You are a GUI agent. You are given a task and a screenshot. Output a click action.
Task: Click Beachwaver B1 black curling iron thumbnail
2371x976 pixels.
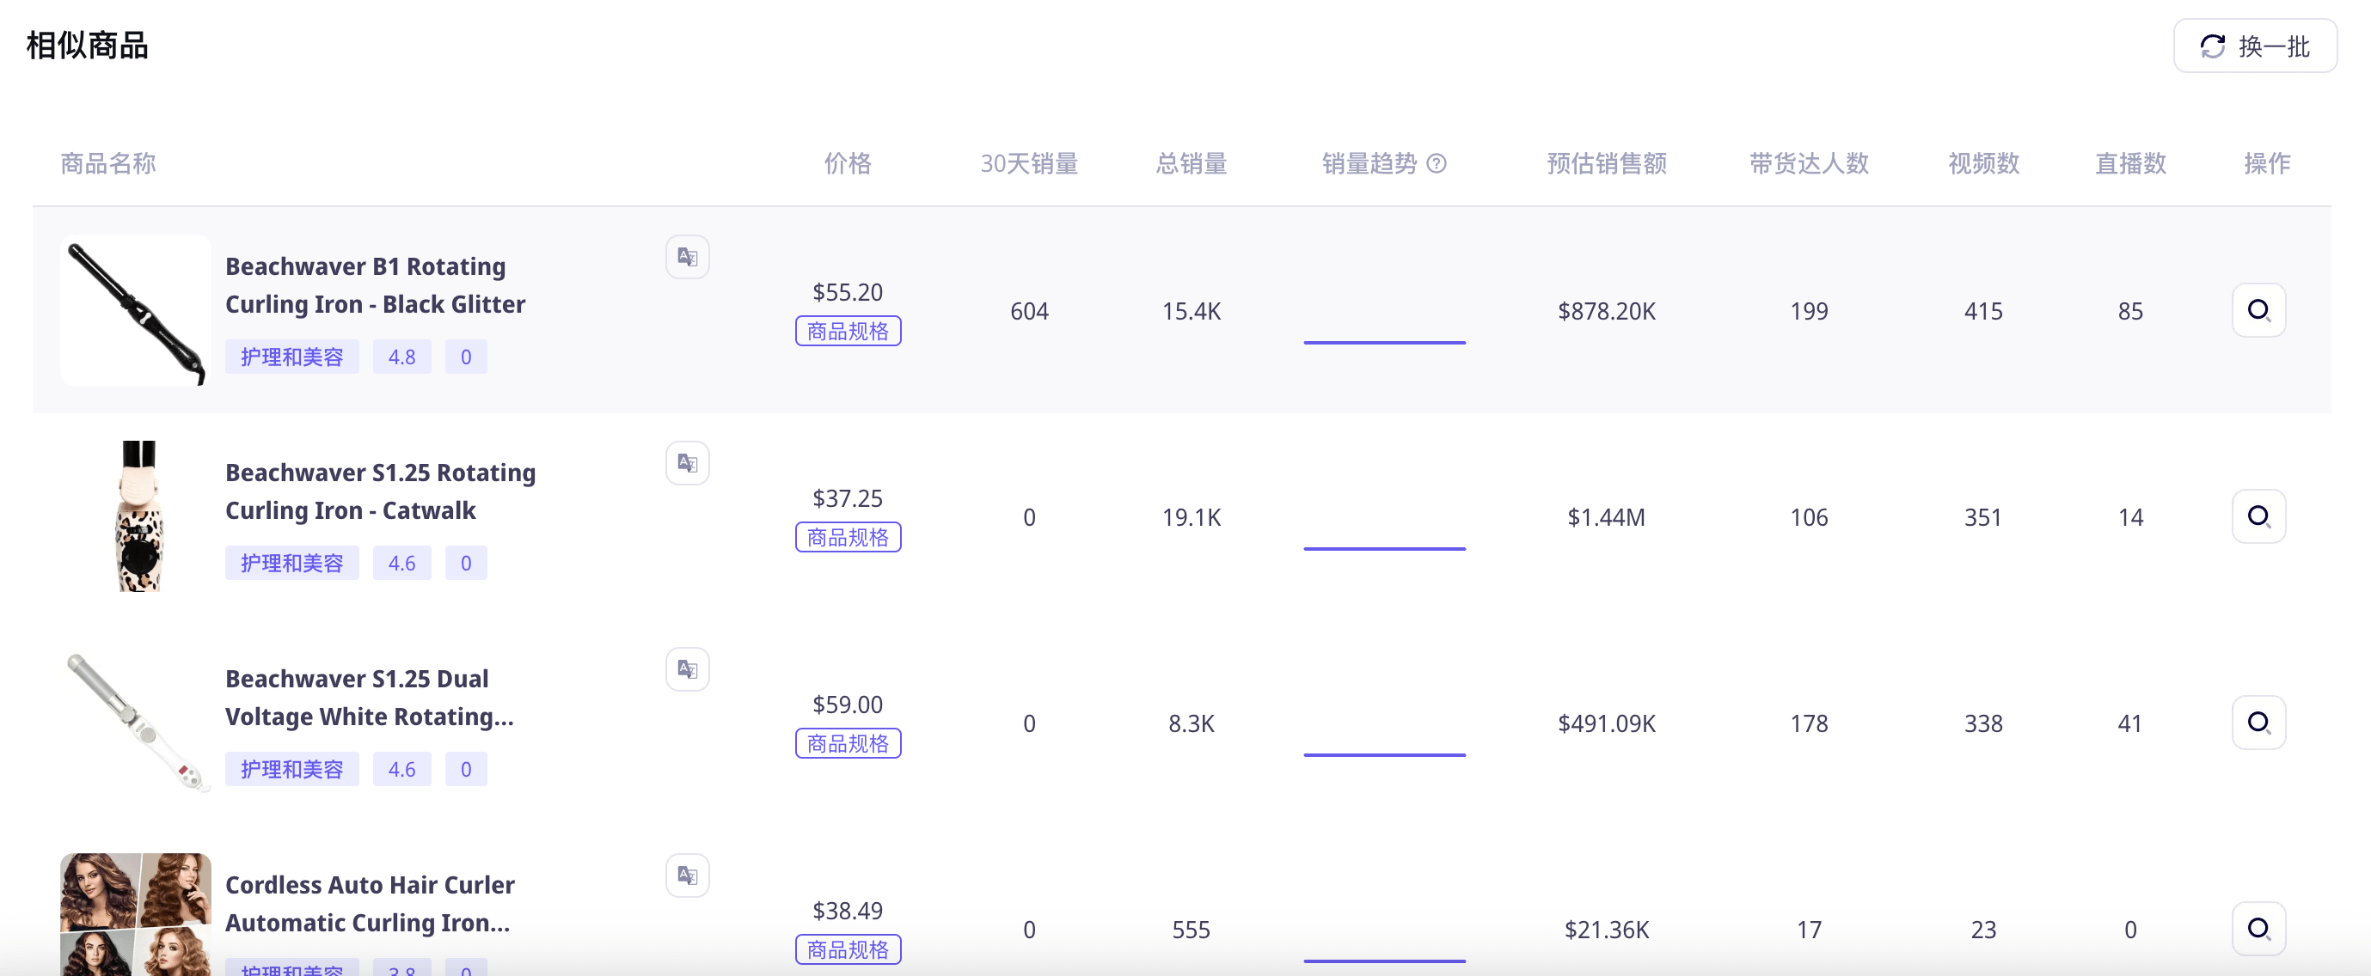click(x=135, y=310)
